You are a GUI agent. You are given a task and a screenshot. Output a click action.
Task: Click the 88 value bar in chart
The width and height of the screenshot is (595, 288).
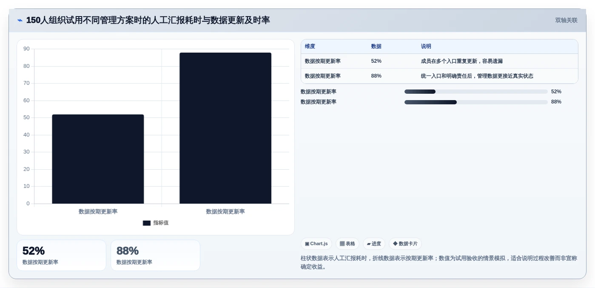[x=225, y=128]
